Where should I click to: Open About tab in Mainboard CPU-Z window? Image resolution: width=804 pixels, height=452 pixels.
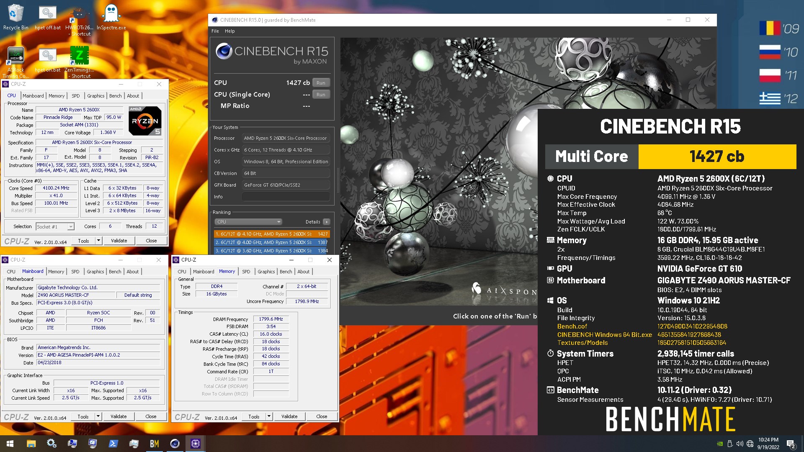pyautogui.click(x=132, y=272)
